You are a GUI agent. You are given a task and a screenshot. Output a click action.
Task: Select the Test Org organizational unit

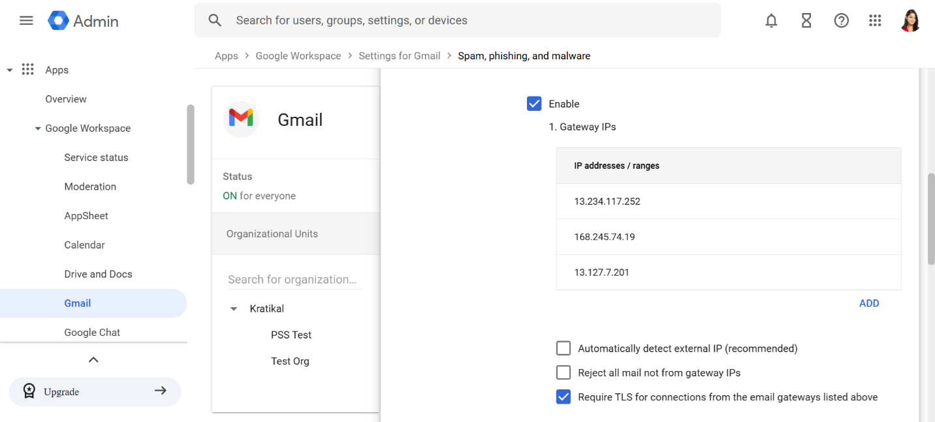coord(290,361)
